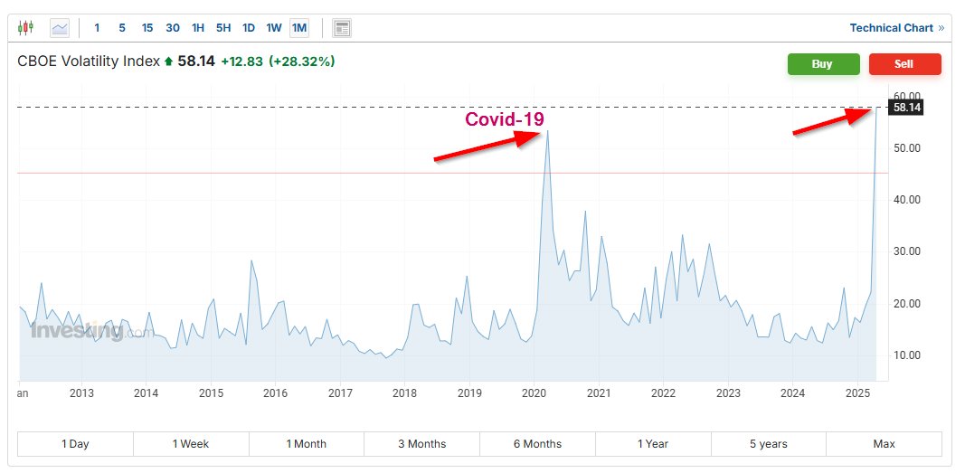Open the news/table layout icon
This screenshot has height=473, width=965.
342,28
